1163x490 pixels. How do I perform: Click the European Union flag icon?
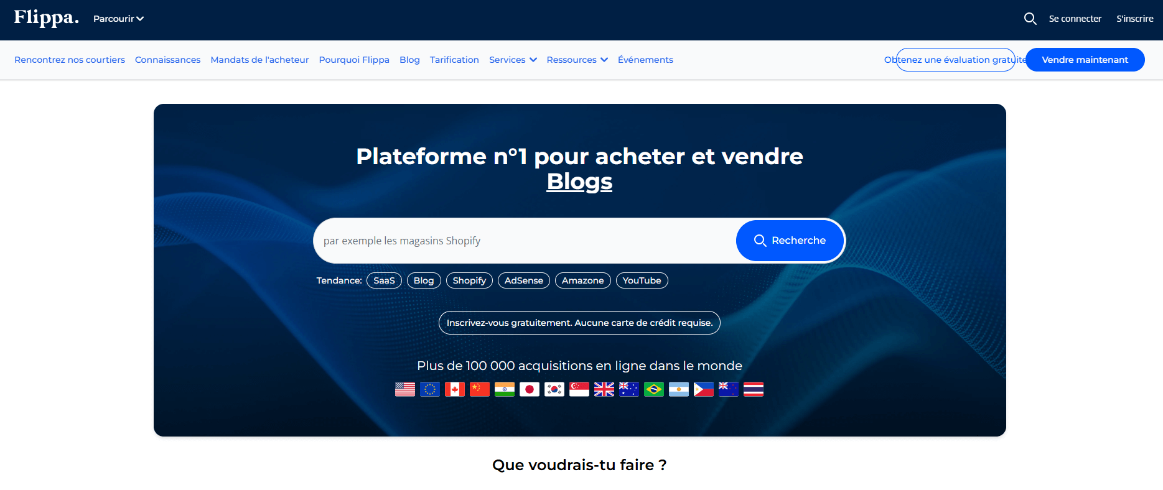point(430,389)
